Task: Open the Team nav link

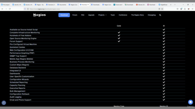Action: click(113, 15)
